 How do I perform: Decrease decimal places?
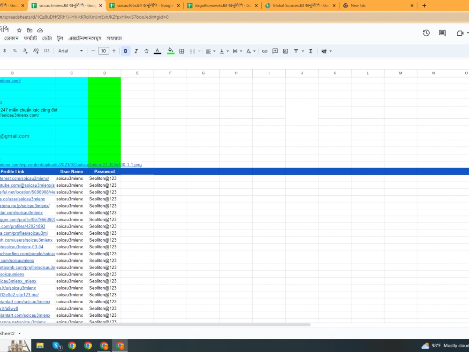coord(25,51)
